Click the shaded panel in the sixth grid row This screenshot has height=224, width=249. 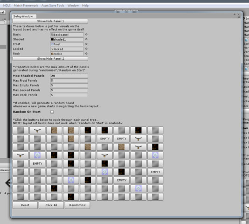point(122,172)
